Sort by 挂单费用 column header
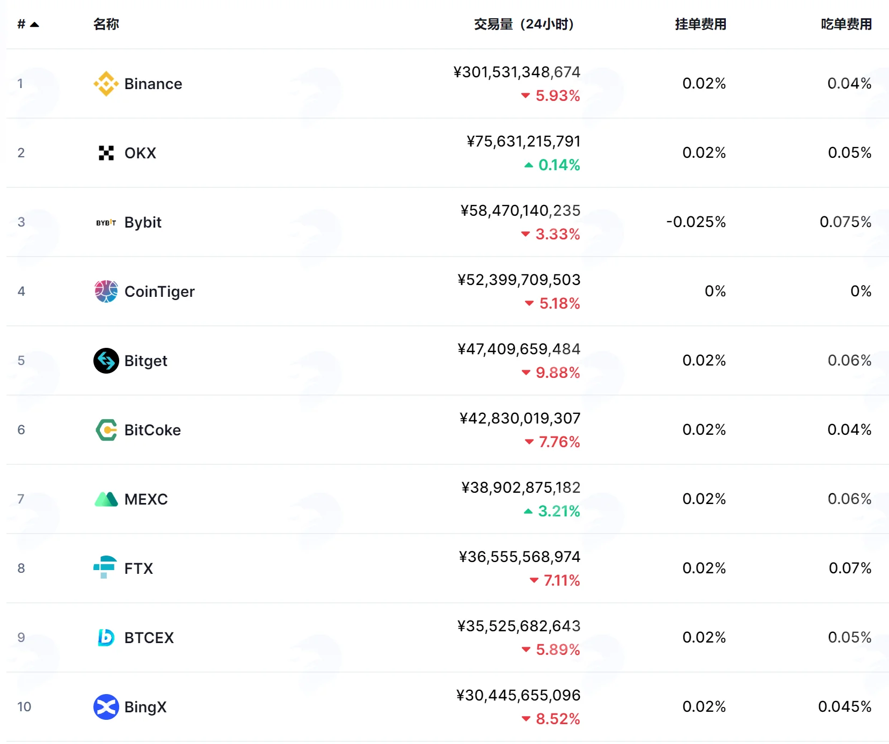The height and width of the screenshot is (744, 889). tap(701, 24)
